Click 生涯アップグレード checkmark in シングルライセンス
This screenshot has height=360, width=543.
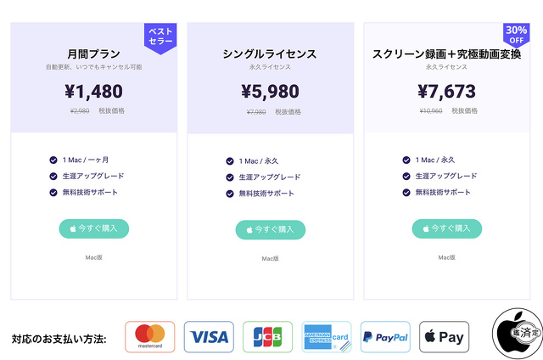tap(231, 177)
